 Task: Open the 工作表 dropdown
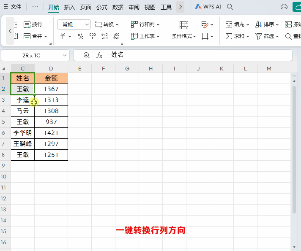(145, 36)
